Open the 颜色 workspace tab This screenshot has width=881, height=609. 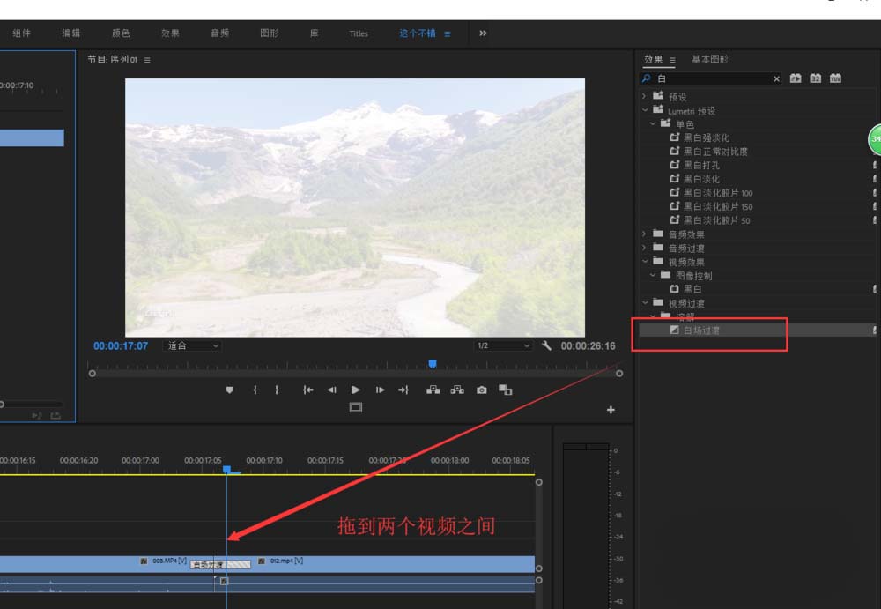tap(121, 33)
